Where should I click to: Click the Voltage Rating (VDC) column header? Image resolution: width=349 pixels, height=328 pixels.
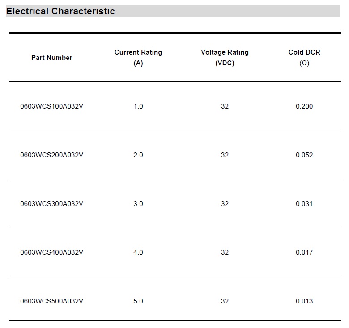pos(225,58)
